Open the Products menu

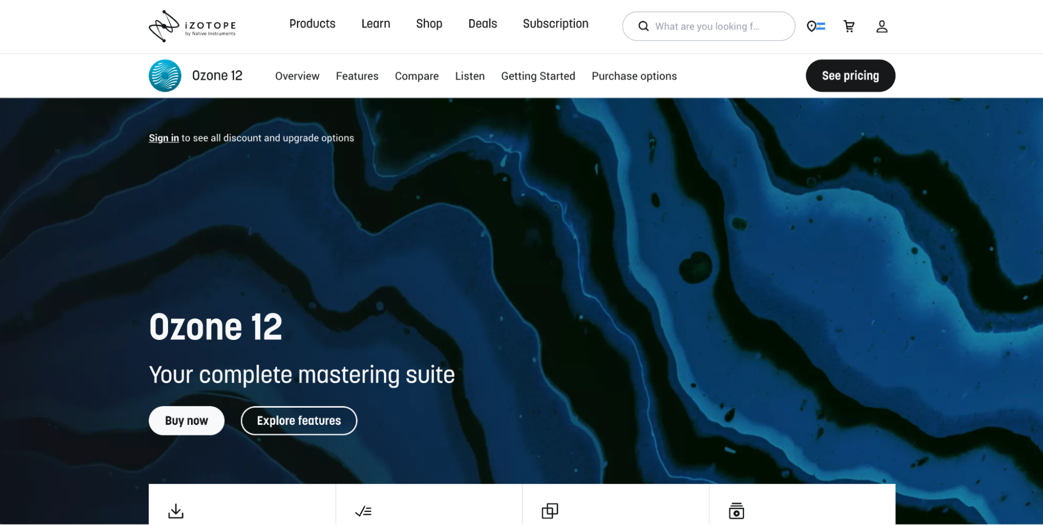point(312,23)
